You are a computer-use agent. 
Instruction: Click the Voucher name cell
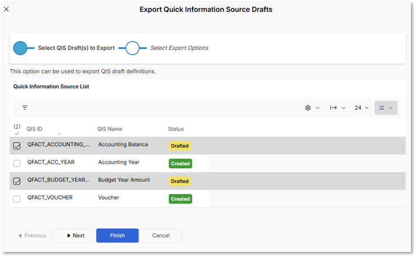coord(109,197)
